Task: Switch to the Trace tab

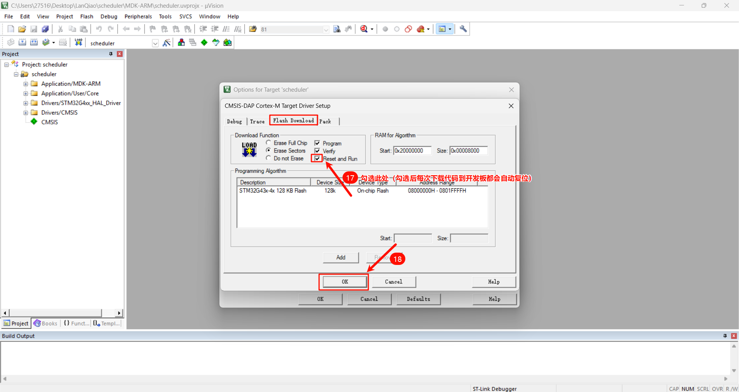Action: click(257, 122)
